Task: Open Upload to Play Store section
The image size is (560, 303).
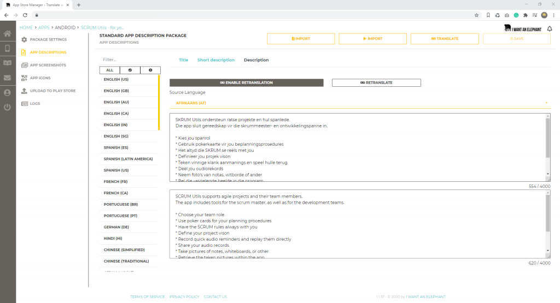Action: [49, 91]
